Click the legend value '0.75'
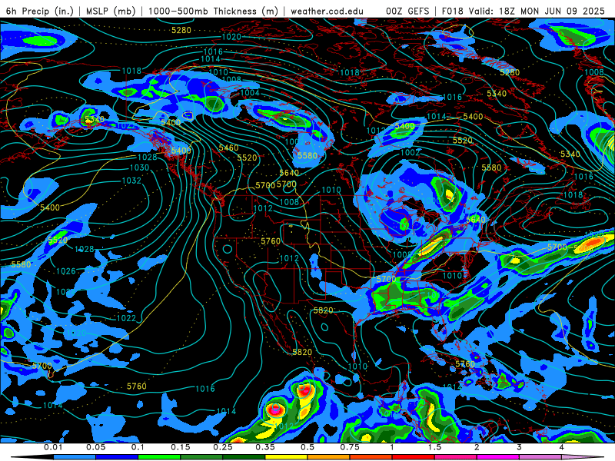Viewport: 615px width, 461px height. point(350,447)
